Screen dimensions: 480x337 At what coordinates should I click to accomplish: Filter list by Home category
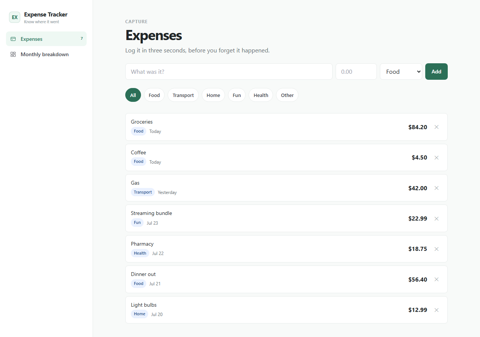213,95
